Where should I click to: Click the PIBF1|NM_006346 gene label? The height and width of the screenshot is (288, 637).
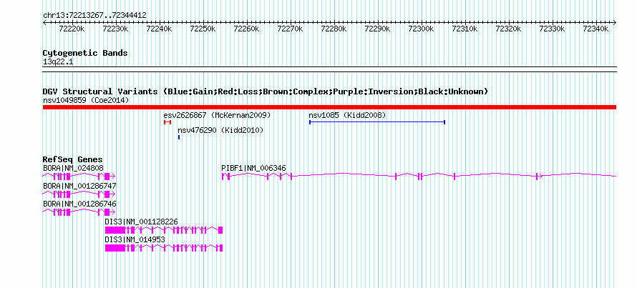pyautogui.click(x=253, y=168)
